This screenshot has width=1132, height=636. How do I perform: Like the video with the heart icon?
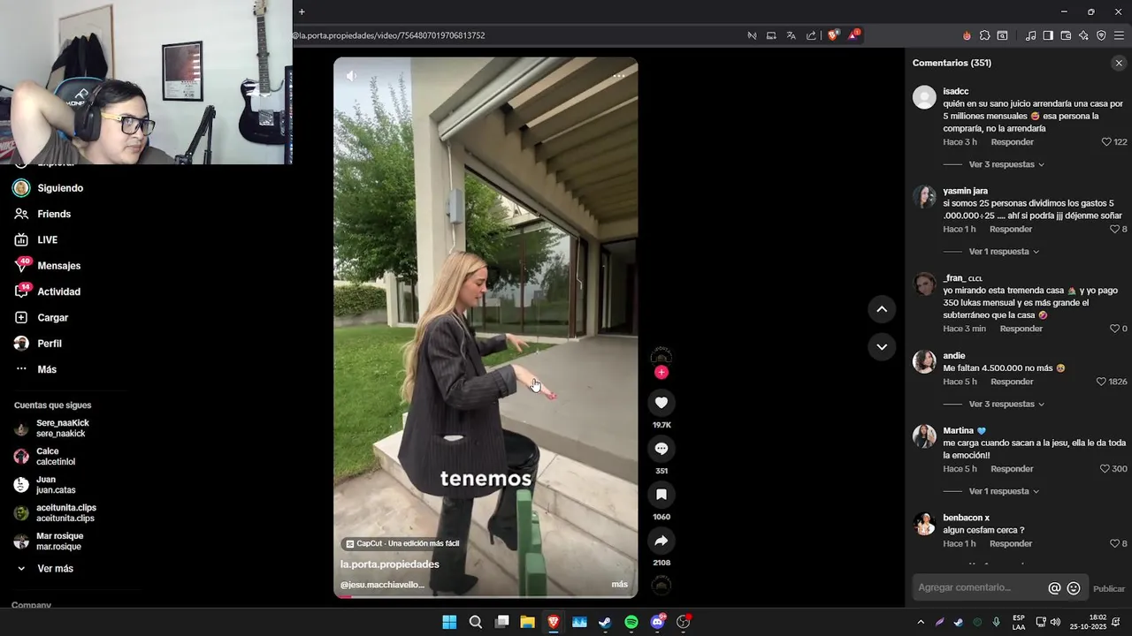(661, 403)
